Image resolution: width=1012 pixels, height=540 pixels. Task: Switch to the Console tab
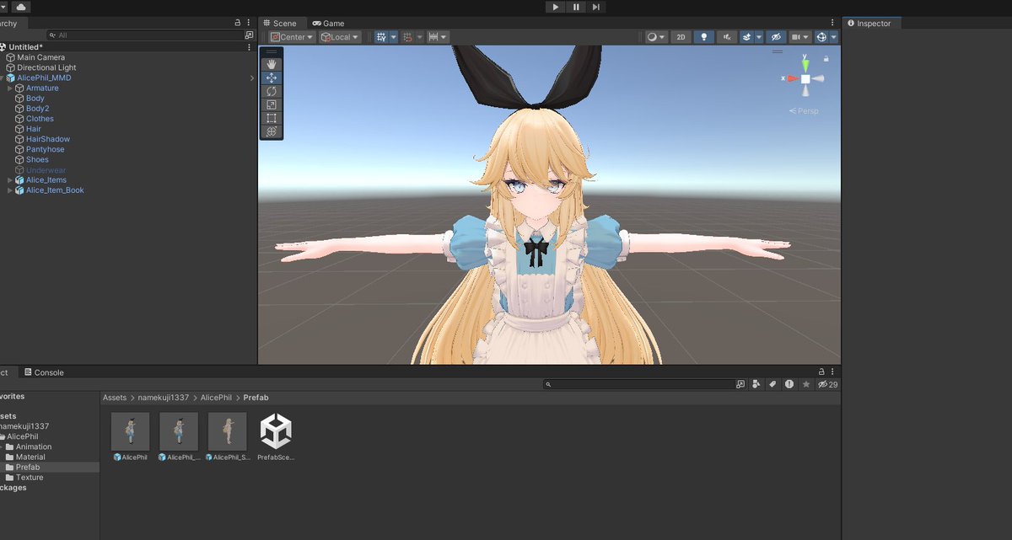43,372
